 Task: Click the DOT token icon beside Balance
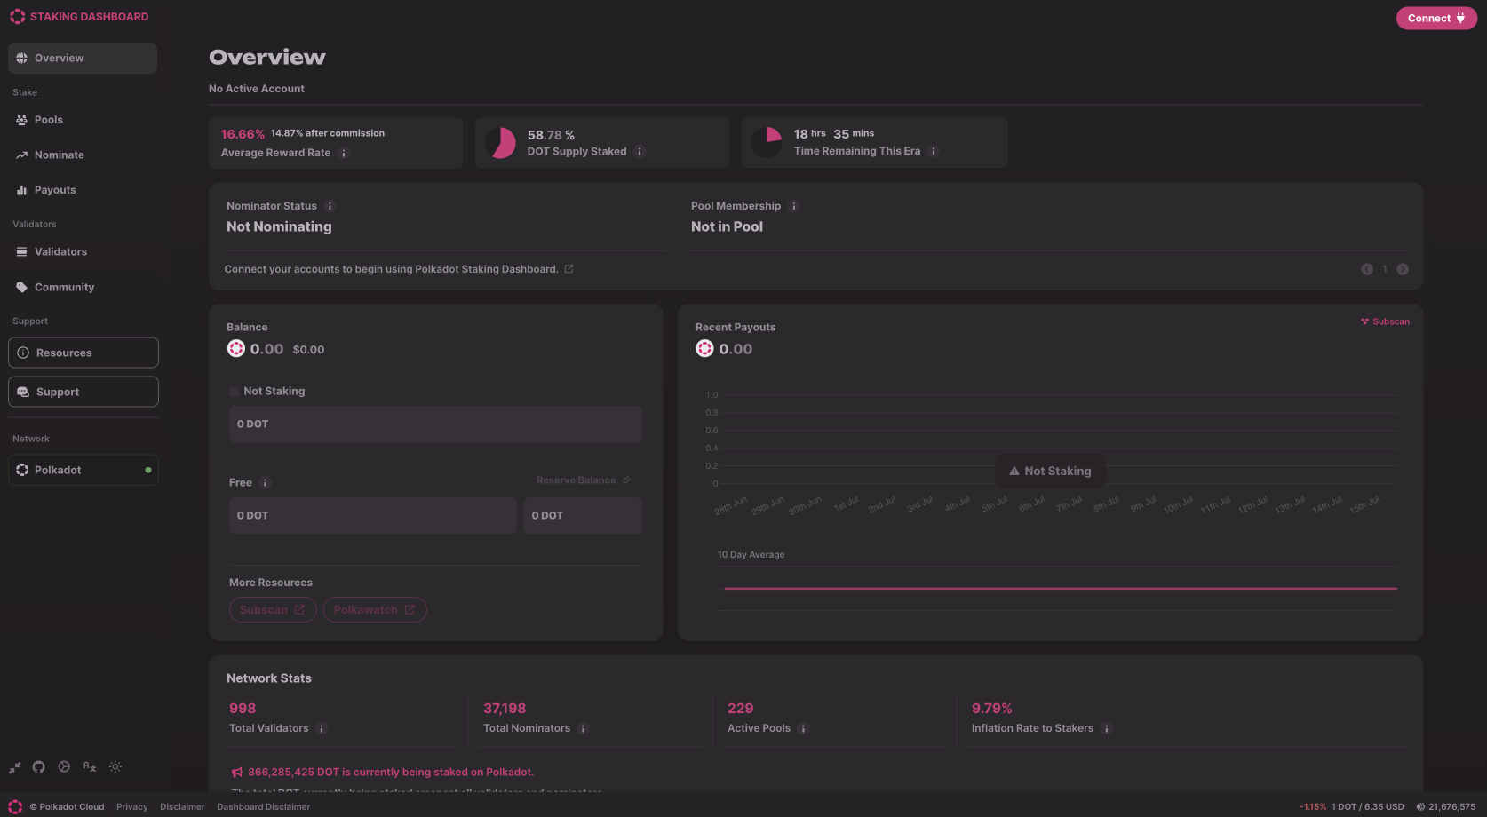pos(235,349)
